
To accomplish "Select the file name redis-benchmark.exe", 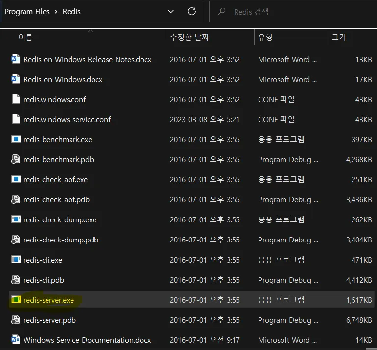I will 58,139.
